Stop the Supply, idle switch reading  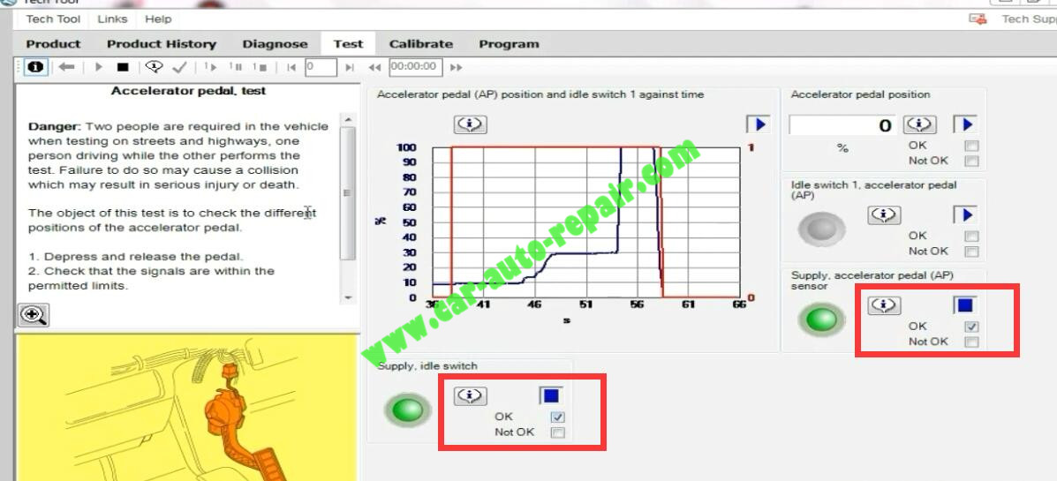pyautogui.click(x=551, y=395)
